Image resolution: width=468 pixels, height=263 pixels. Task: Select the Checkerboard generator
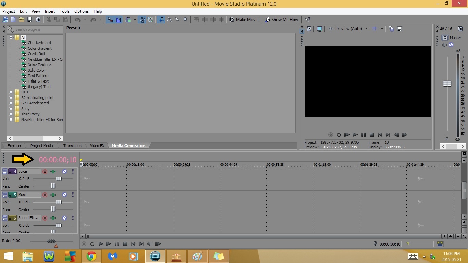point(39,43)
